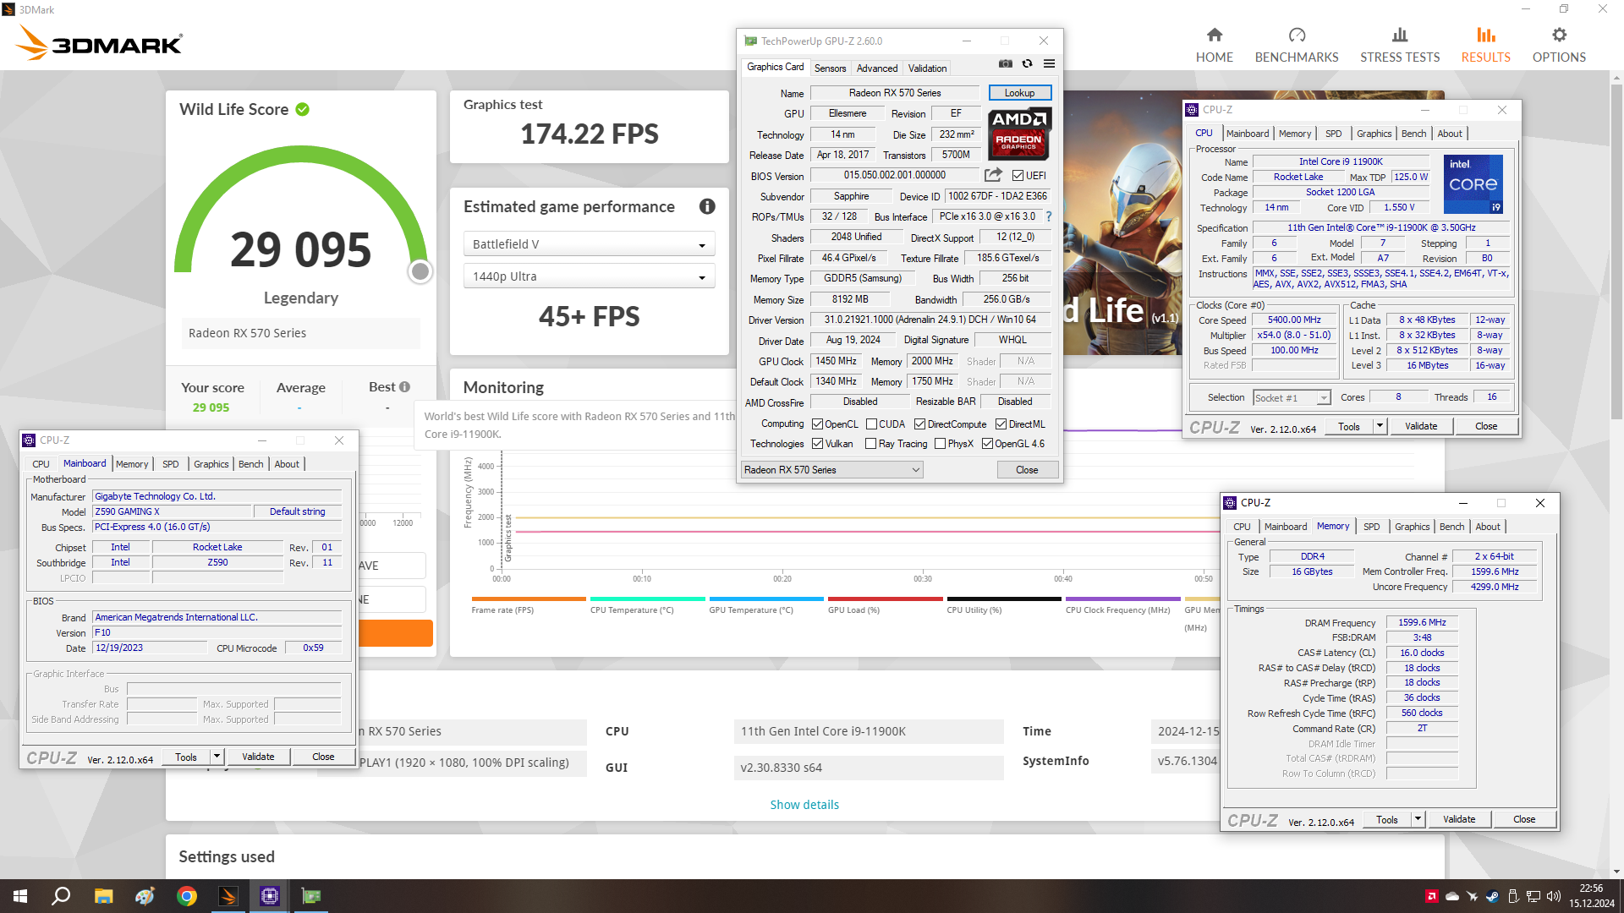This screenshot has width=1624, height=913.
Task: Click the Intel Core i9 logo in CPU-Z
Action: (1473, 183)
